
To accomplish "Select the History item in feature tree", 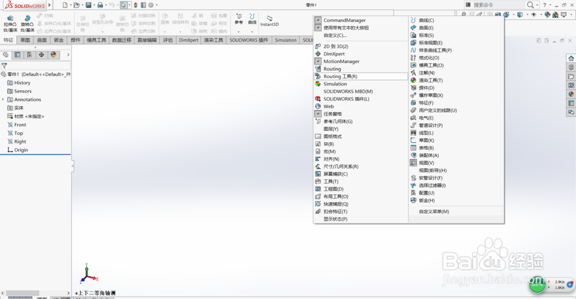I will [x=22, y=82].
